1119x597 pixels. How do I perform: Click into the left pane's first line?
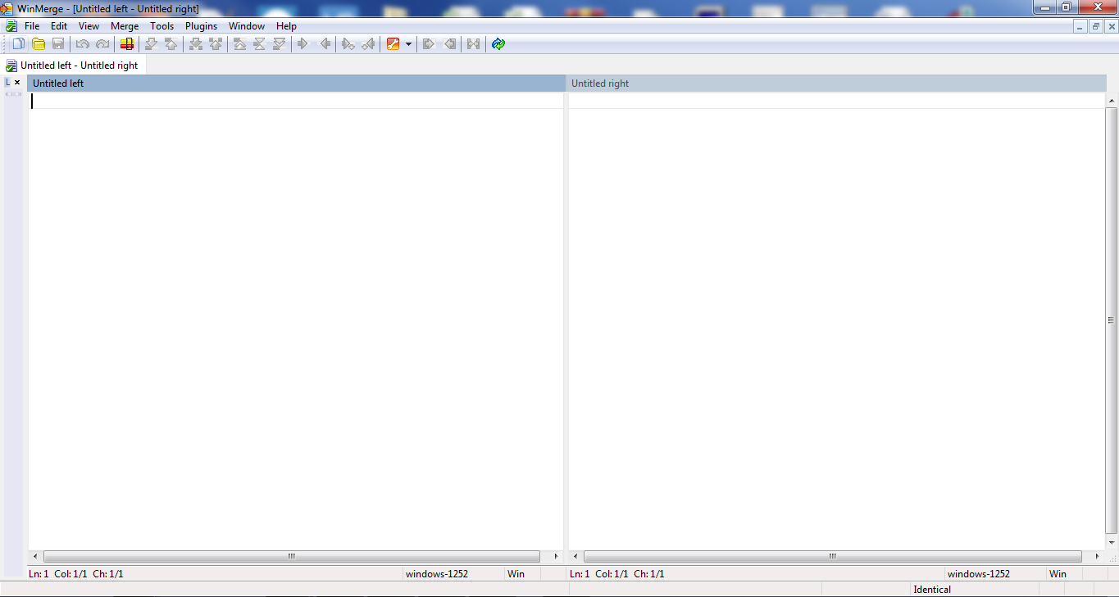(296, 101)
